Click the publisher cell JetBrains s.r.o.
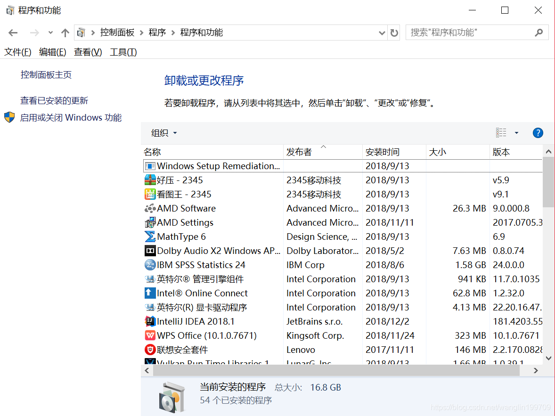The image size is (555, 416). 315,321
